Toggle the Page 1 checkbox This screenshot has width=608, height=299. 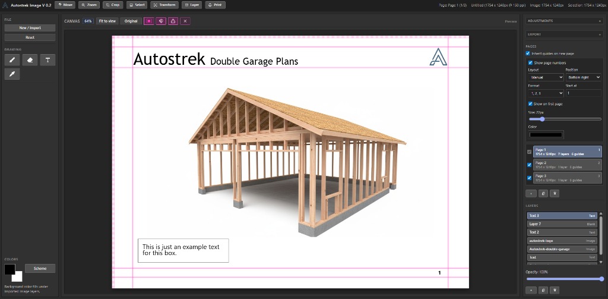[x=529, y=152]
